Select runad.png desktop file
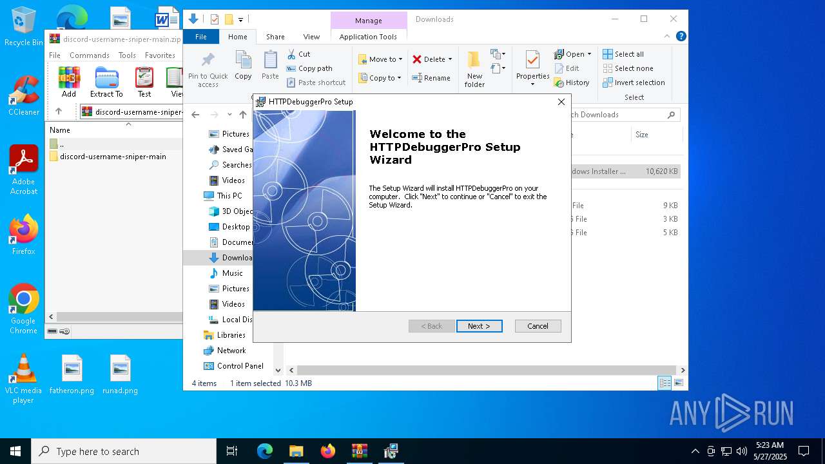 pyautogui.click(x=120, y=375)
